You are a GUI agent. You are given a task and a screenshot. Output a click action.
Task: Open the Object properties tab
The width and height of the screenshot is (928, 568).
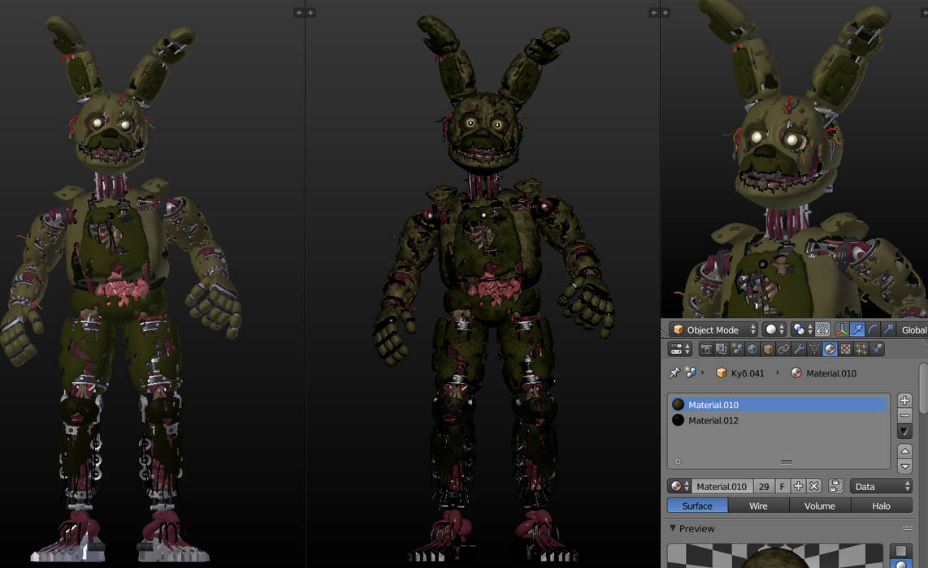(x=768, y=349)
